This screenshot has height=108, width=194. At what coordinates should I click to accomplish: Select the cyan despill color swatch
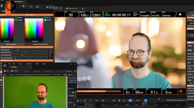[x=45, y=20]
